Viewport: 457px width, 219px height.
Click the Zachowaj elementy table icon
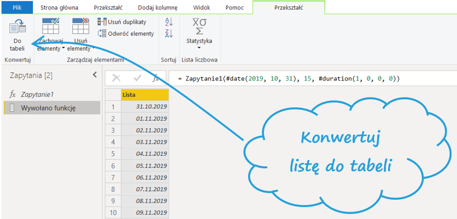pos(51,26)
